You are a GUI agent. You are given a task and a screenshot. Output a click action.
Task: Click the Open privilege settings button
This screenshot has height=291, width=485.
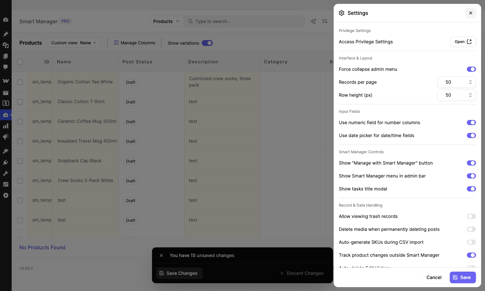coord(463,42)
